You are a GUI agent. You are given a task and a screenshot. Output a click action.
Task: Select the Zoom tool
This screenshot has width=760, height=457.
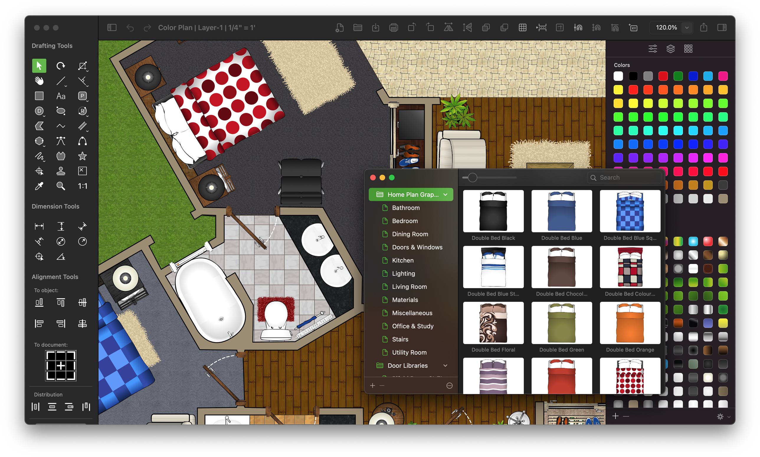[60, 187]
